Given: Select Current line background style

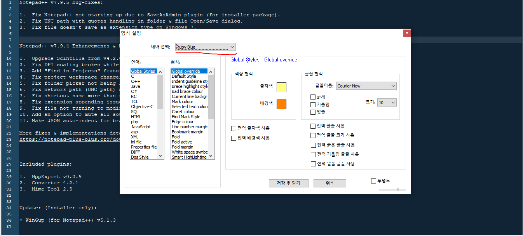Looking at the screenshot, I should click(x=189, y=96).
